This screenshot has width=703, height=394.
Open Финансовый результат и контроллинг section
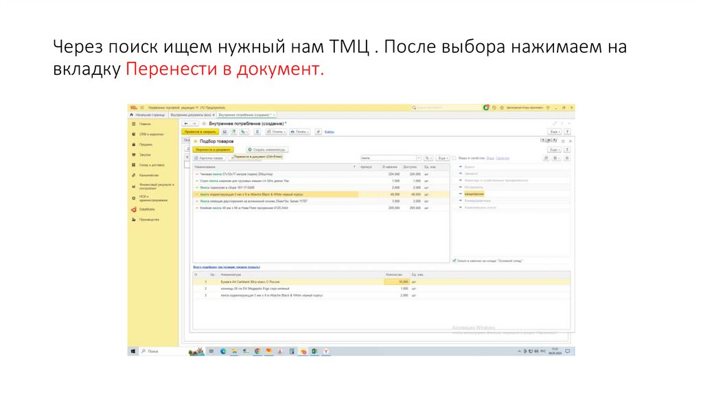click(x=156, y=187)
